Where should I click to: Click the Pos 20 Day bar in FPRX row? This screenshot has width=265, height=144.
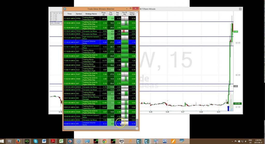[x=125, y=18]
